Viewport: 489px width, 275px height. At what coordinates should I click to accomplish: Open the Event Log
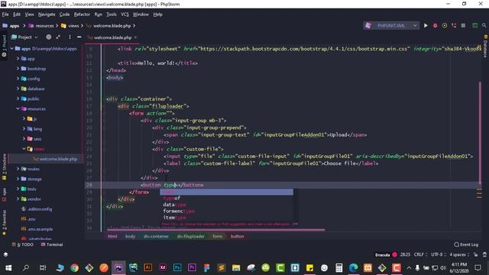466,244
